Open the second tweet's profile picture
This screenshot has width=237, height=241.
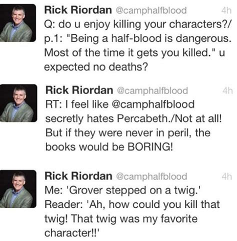point(18,103)
